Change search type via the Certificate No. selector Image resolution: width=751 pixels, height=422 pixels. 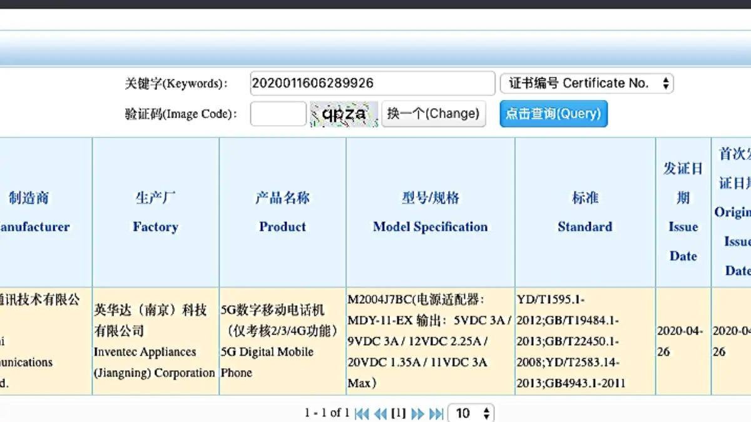(586, 83)
